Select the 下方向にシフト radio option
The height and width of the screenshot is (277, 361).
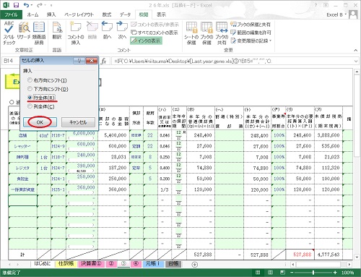[x=30, y=89]
